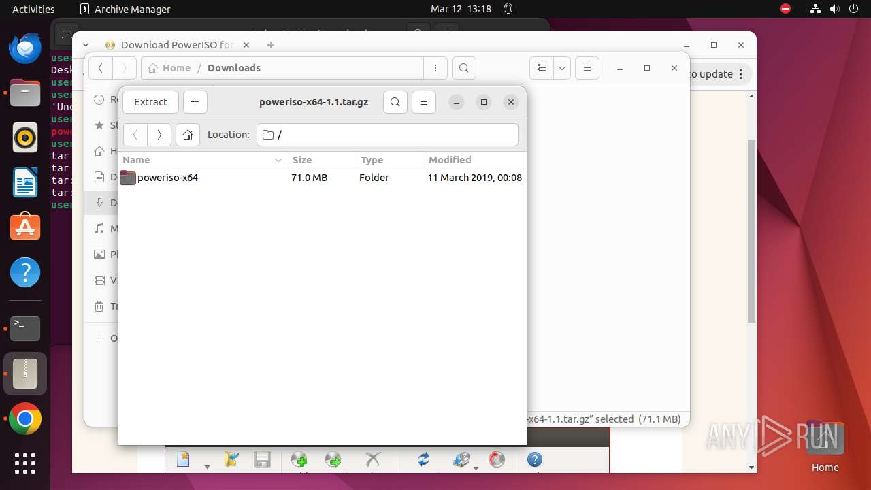This screenshot has width=871, height=490.
Task: Click the archive Location path field
Action: pos(387,135)
